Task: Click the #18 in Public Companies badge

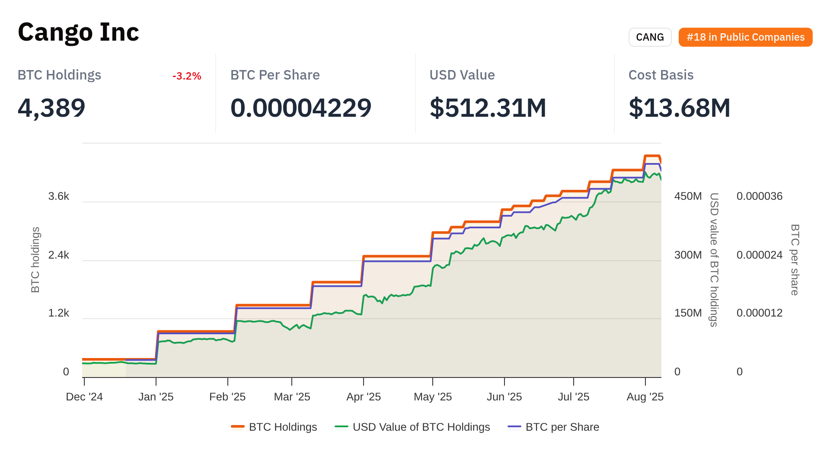Action: tap(745, 37)
